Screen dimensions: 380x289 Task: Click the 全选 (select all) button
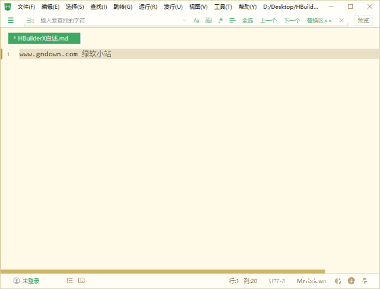tap(247, 20)
